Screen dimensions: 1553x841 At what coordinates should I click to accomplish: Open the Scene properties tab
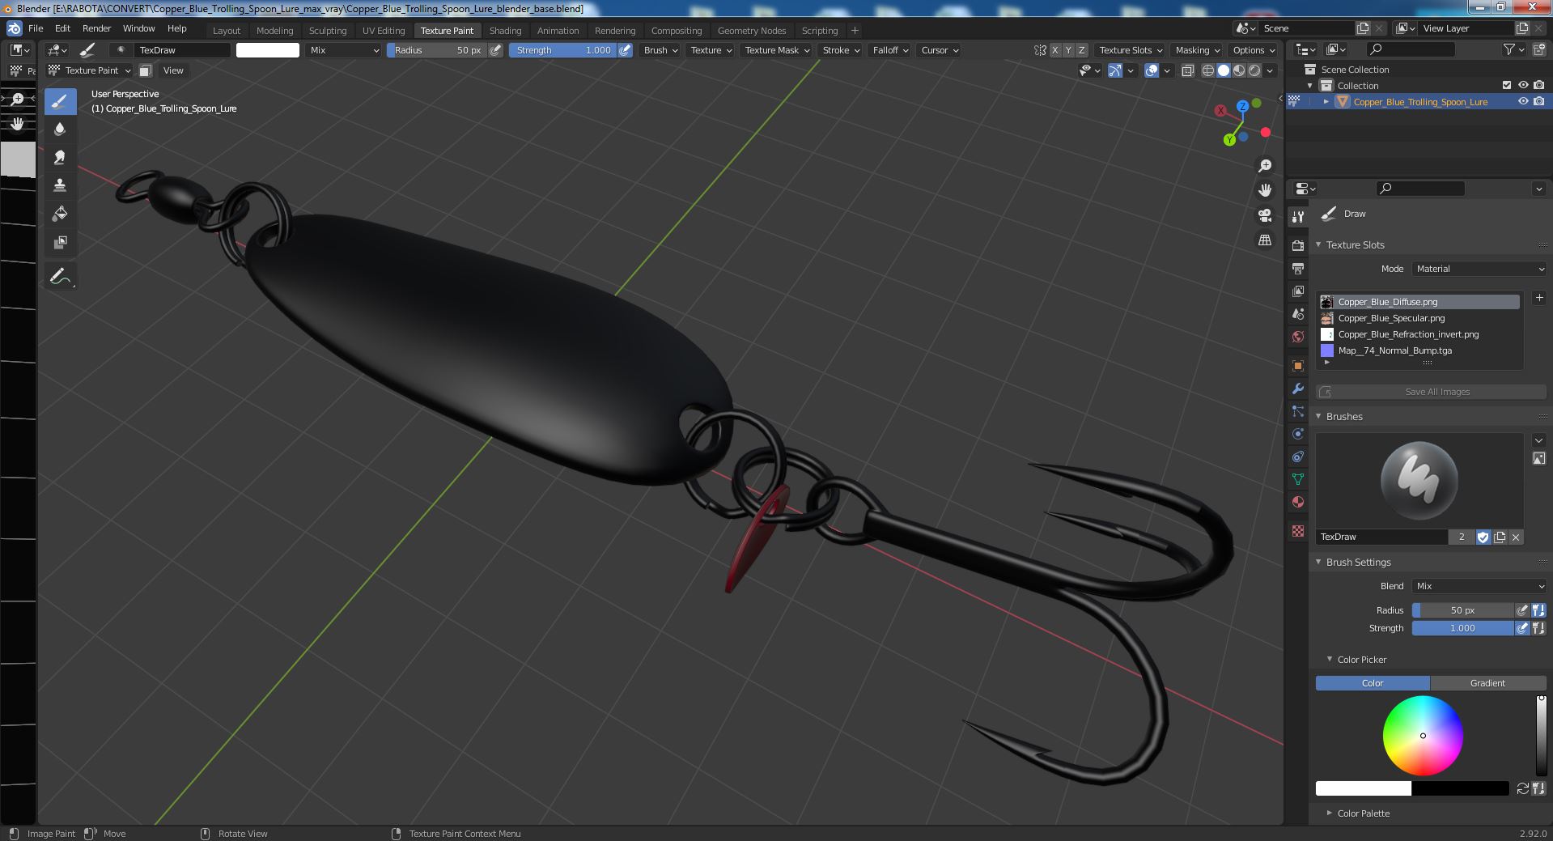point(1298,313)
